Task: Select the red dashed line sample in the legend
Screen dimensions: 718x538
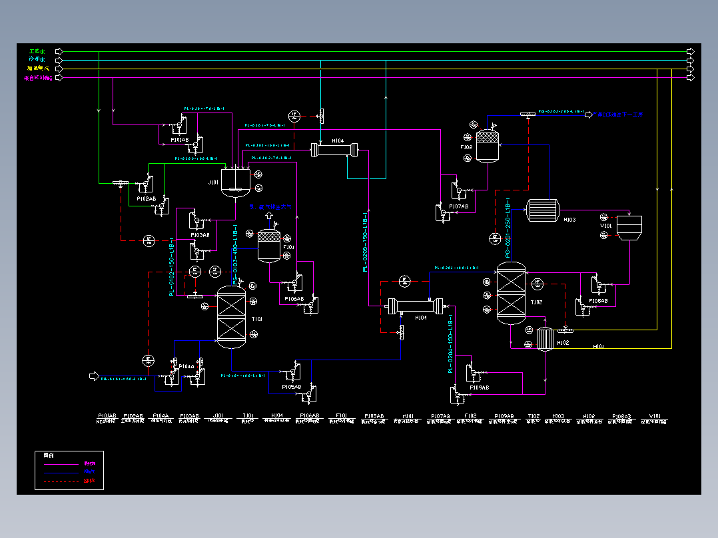Action: tap(61, 481)
